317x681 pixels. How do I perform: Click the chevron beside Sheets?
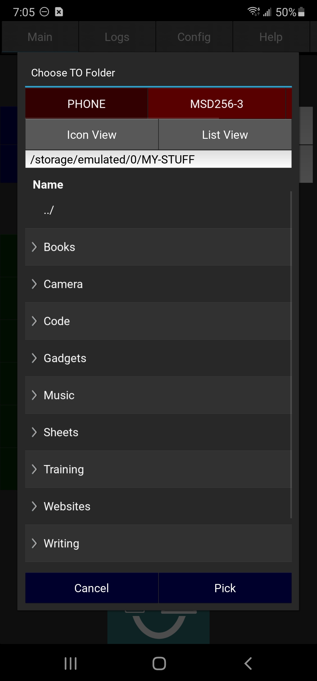tap(34, 432)
